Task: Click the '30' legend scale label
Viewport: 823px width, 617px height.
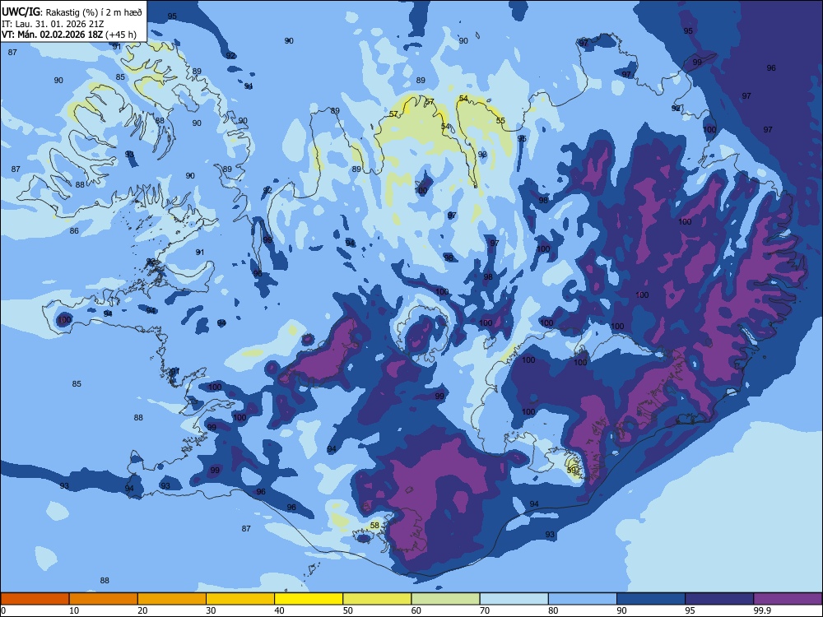Action: coord(211,610)
